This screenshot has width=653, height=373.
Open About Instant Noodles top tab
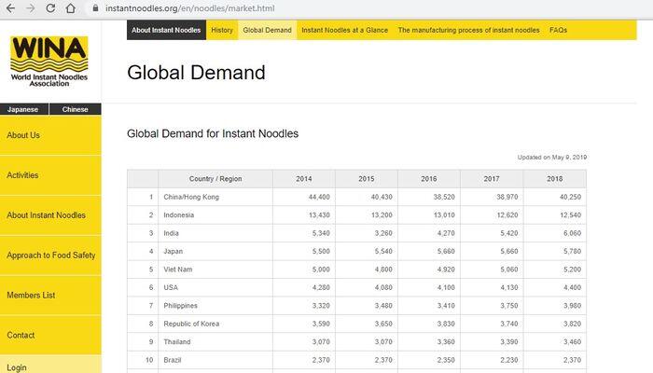click(x=166, y=30)
